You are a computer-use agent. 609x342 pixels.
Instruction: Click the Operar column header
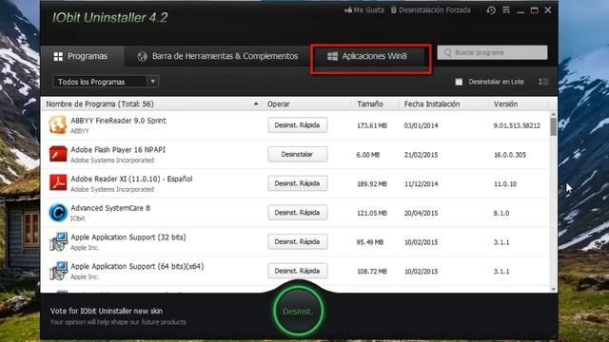tap(278, 104)
